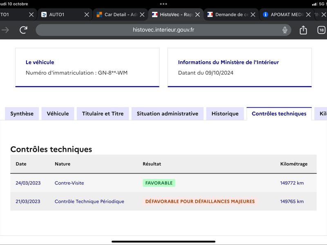327x245 pixels.
Task: Click the FAVORABLE result badge
Action: coord(159,183)
